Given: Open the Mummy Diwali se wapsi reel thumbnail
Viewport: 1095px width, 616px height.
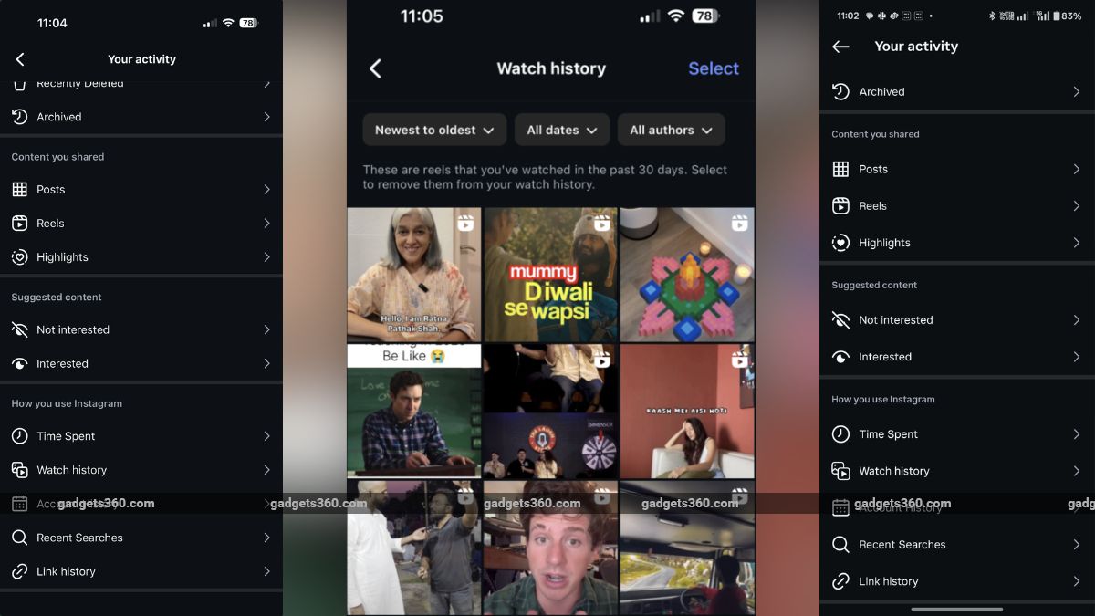Looking at the screenshot, I should click(x=550, y=274).
